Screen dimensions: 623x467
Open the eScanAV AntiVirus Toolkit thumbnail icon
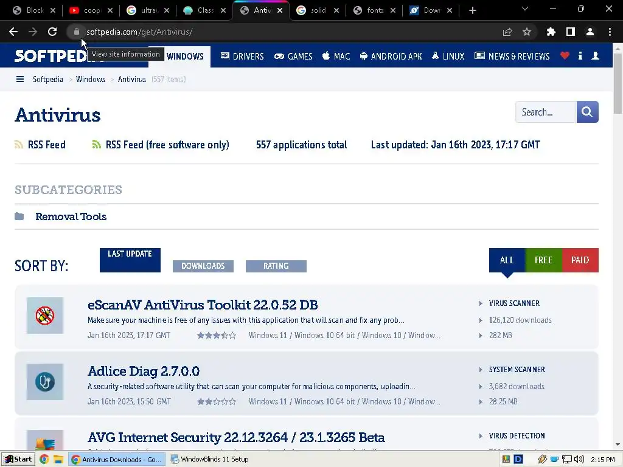45,316
